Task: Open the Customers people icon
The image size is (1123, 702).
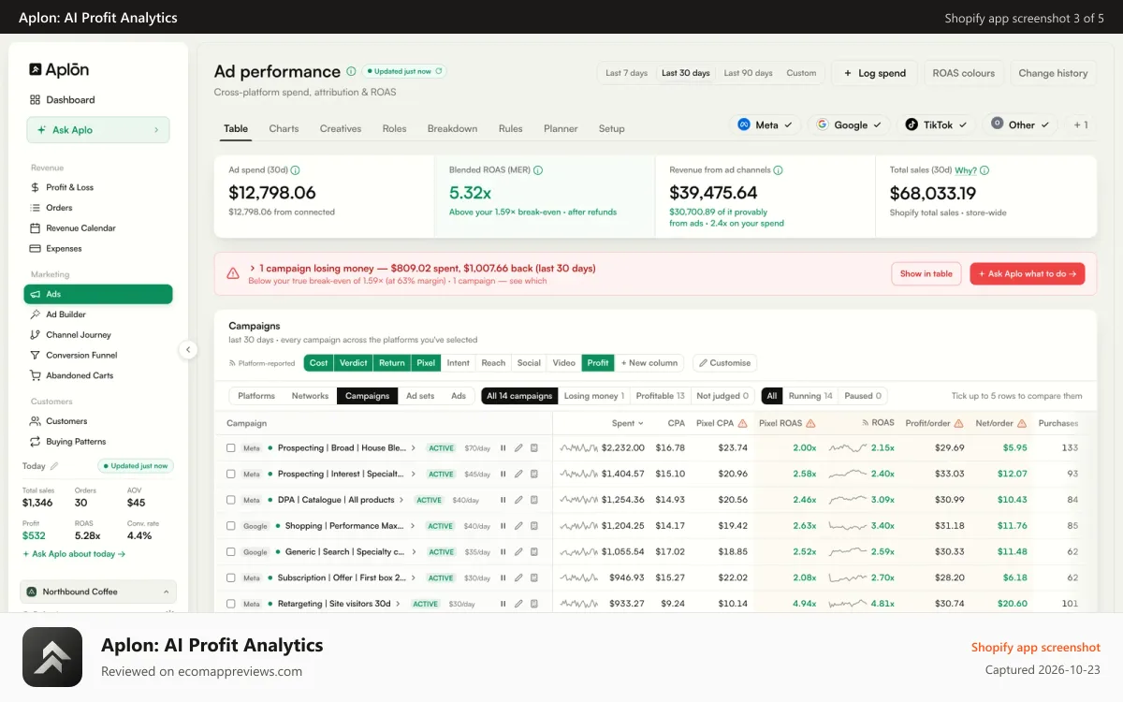Action: (x=35, y=421)
